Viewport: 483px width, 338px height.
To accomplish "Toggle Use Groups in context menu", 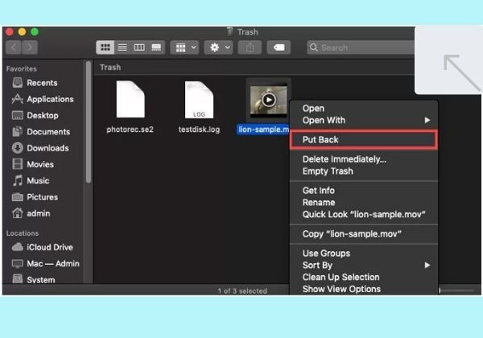I will point(364,253).
